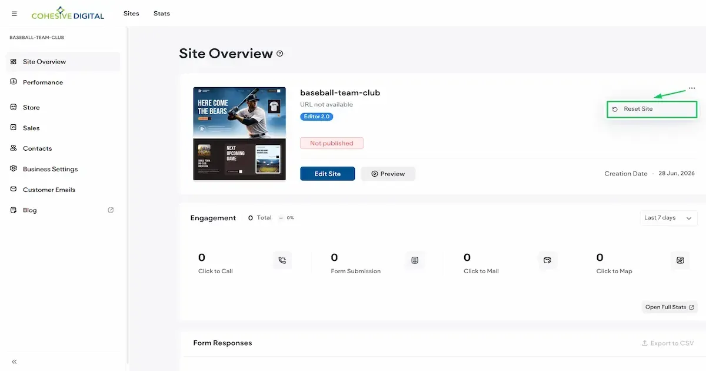Click the Cohesive Digital logo
Image resolution: width=706 pixels, height=371 pixels.
68,12
